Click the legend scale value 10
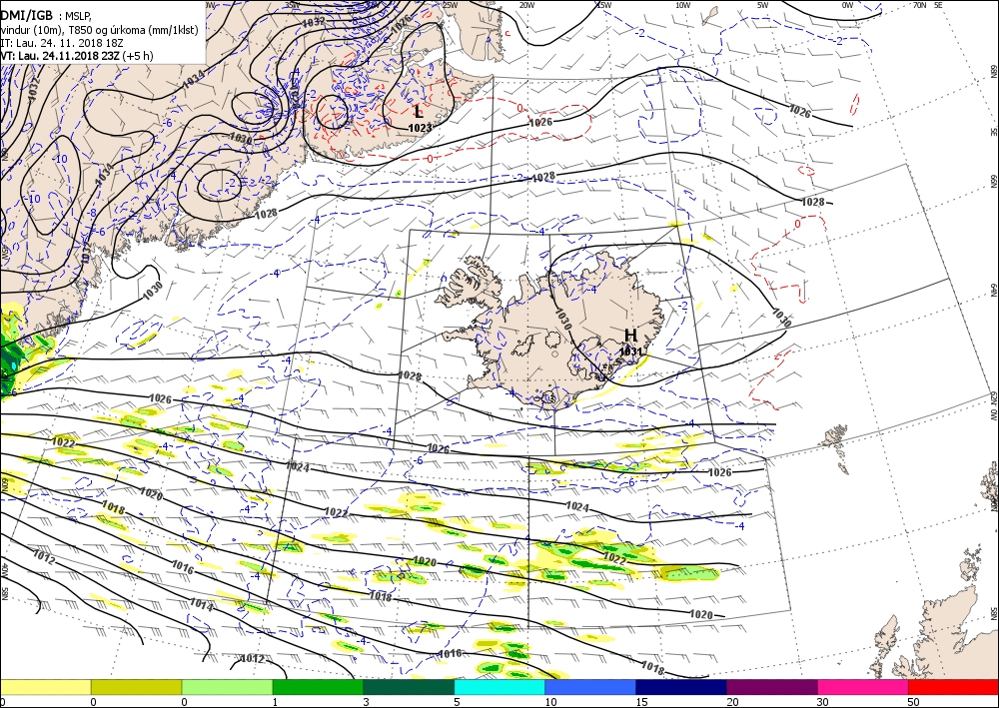This screenshot has height=708, width=999. [x=550, y=702]
